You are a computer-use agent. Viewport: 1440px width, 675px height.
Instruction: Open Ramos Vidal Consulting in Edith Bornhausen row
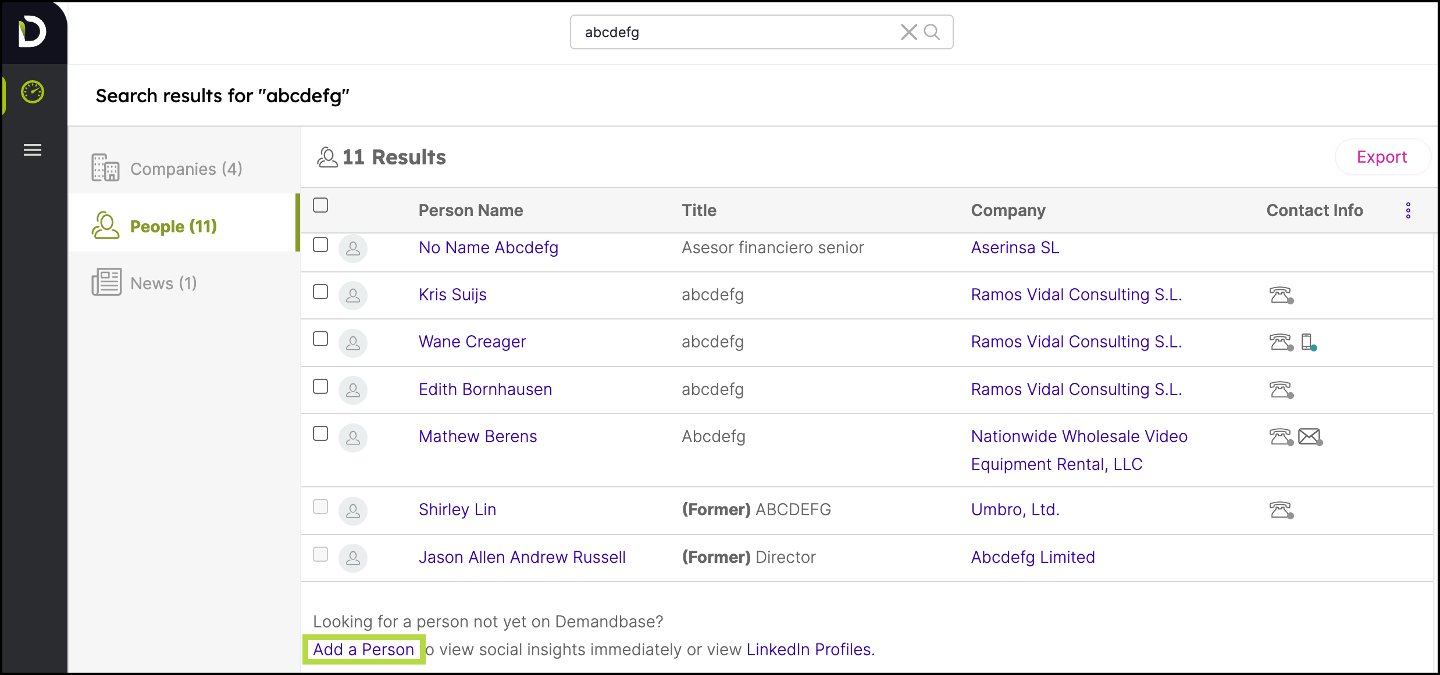1077,389
